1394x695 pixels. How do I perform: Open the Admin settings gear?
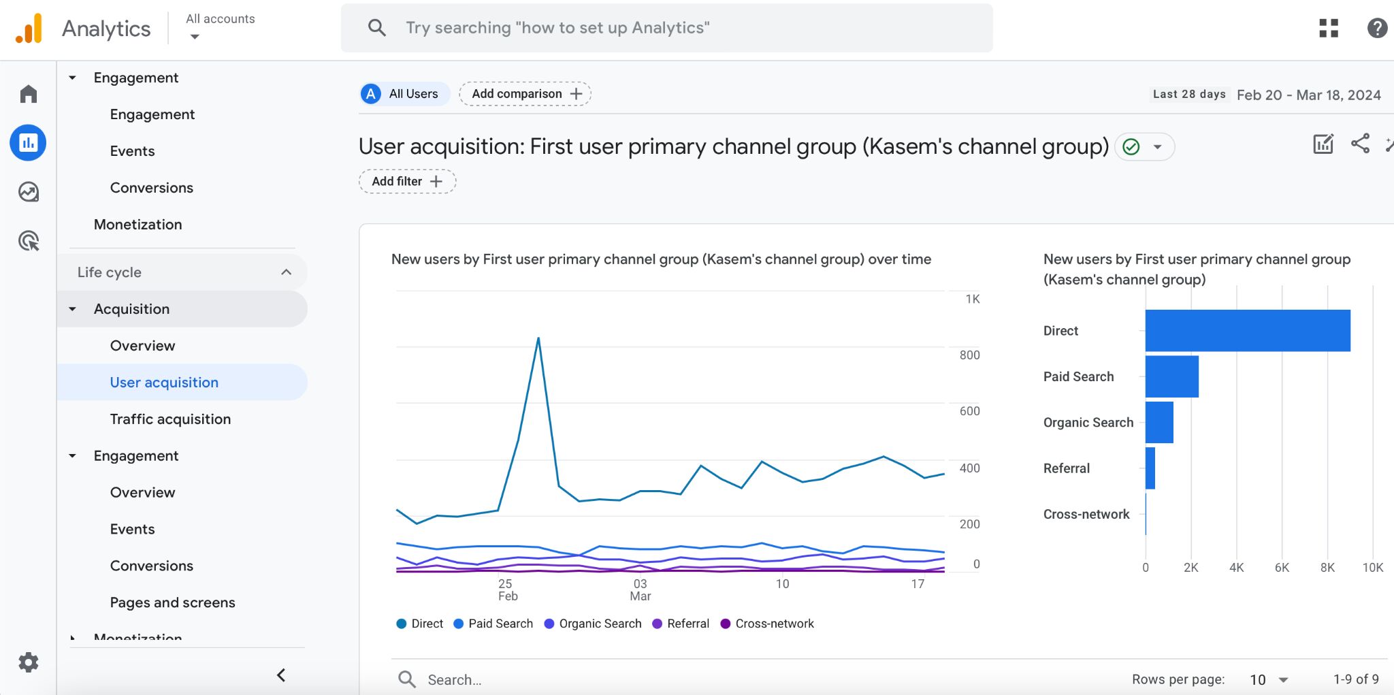[28, 662]
